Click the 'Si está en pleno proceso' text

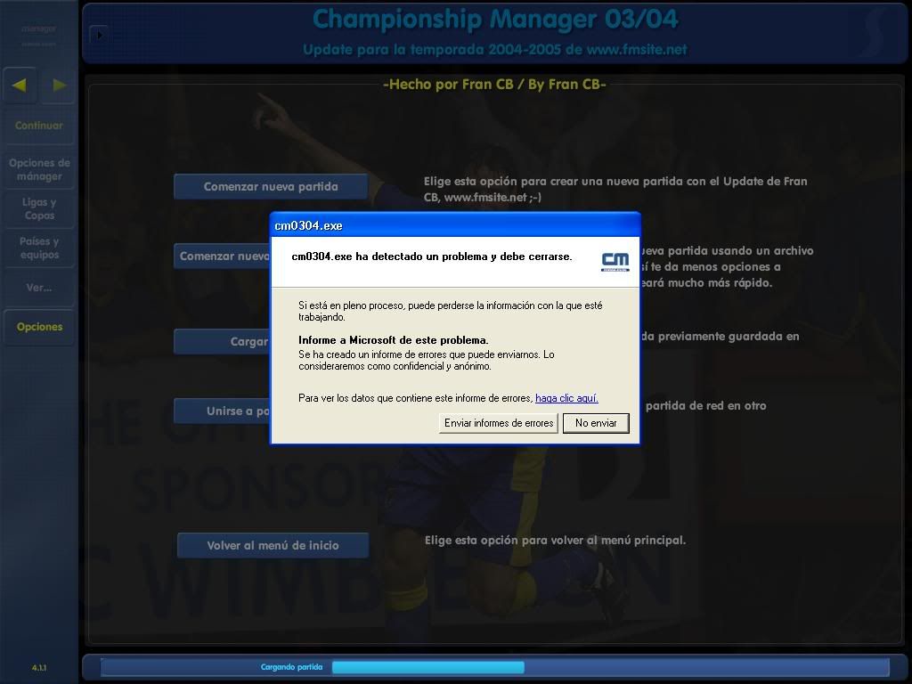pyautogui.click(x=450, y=311)
